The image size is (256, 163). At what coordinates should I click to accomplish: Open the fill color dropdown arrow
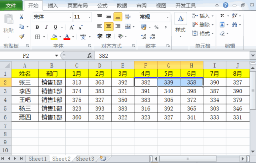click(x=60, y=37)
